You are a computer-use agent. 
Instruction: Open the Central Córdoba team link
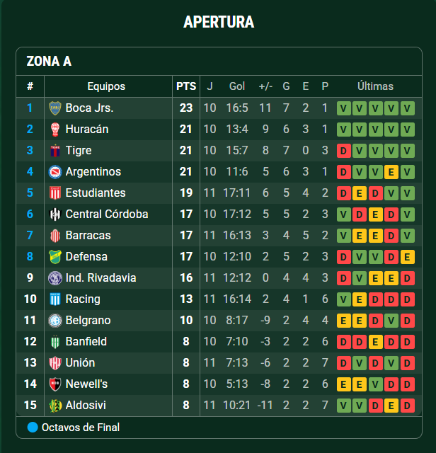click(107, 214)
